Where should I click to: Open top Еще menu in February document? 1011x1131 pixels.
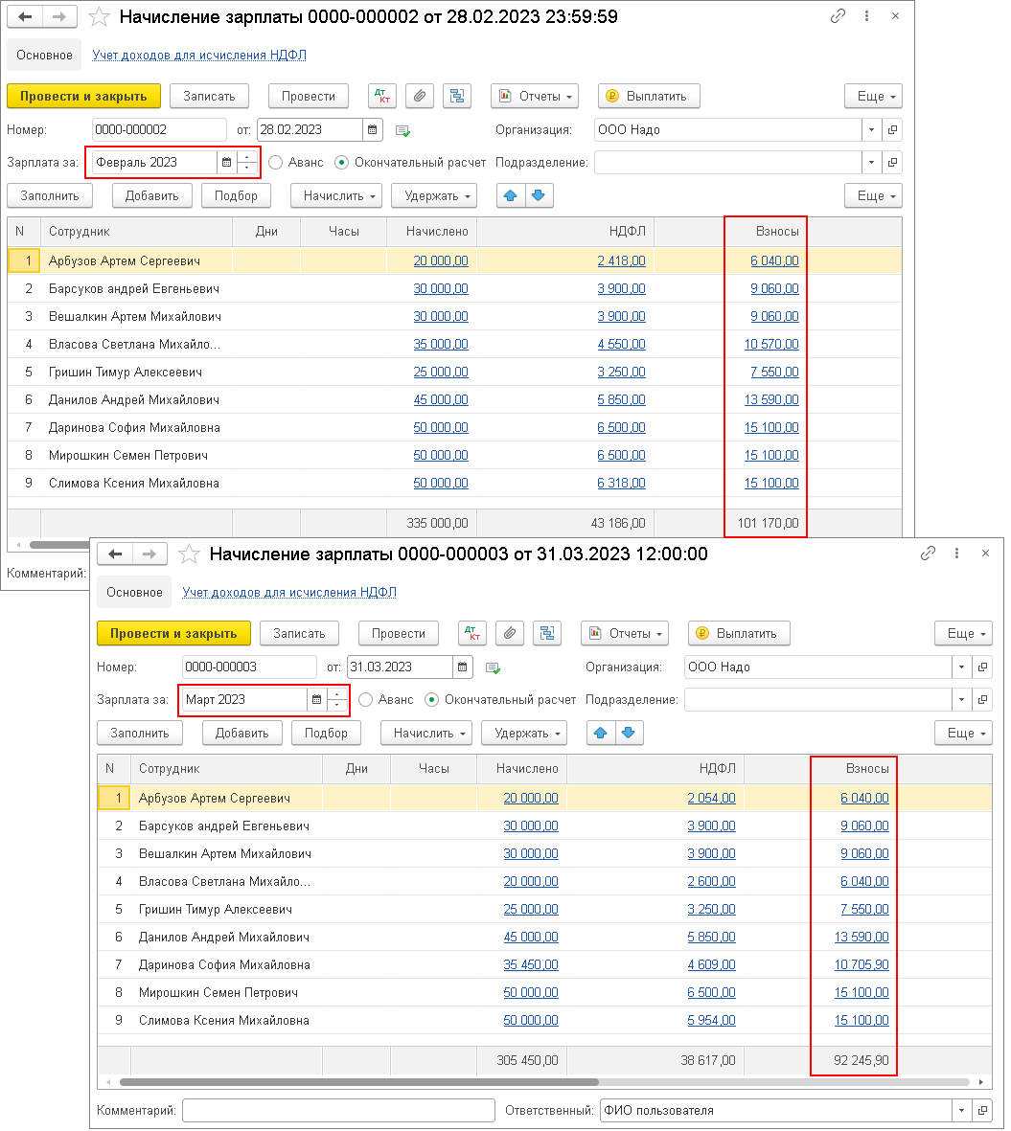point(874,96)
